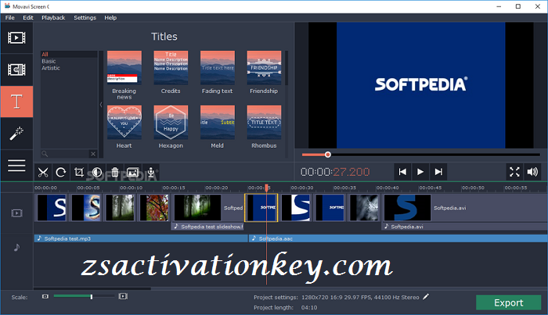
Task: Click zoom out timeline scale icon
Action: click(45, 296)
